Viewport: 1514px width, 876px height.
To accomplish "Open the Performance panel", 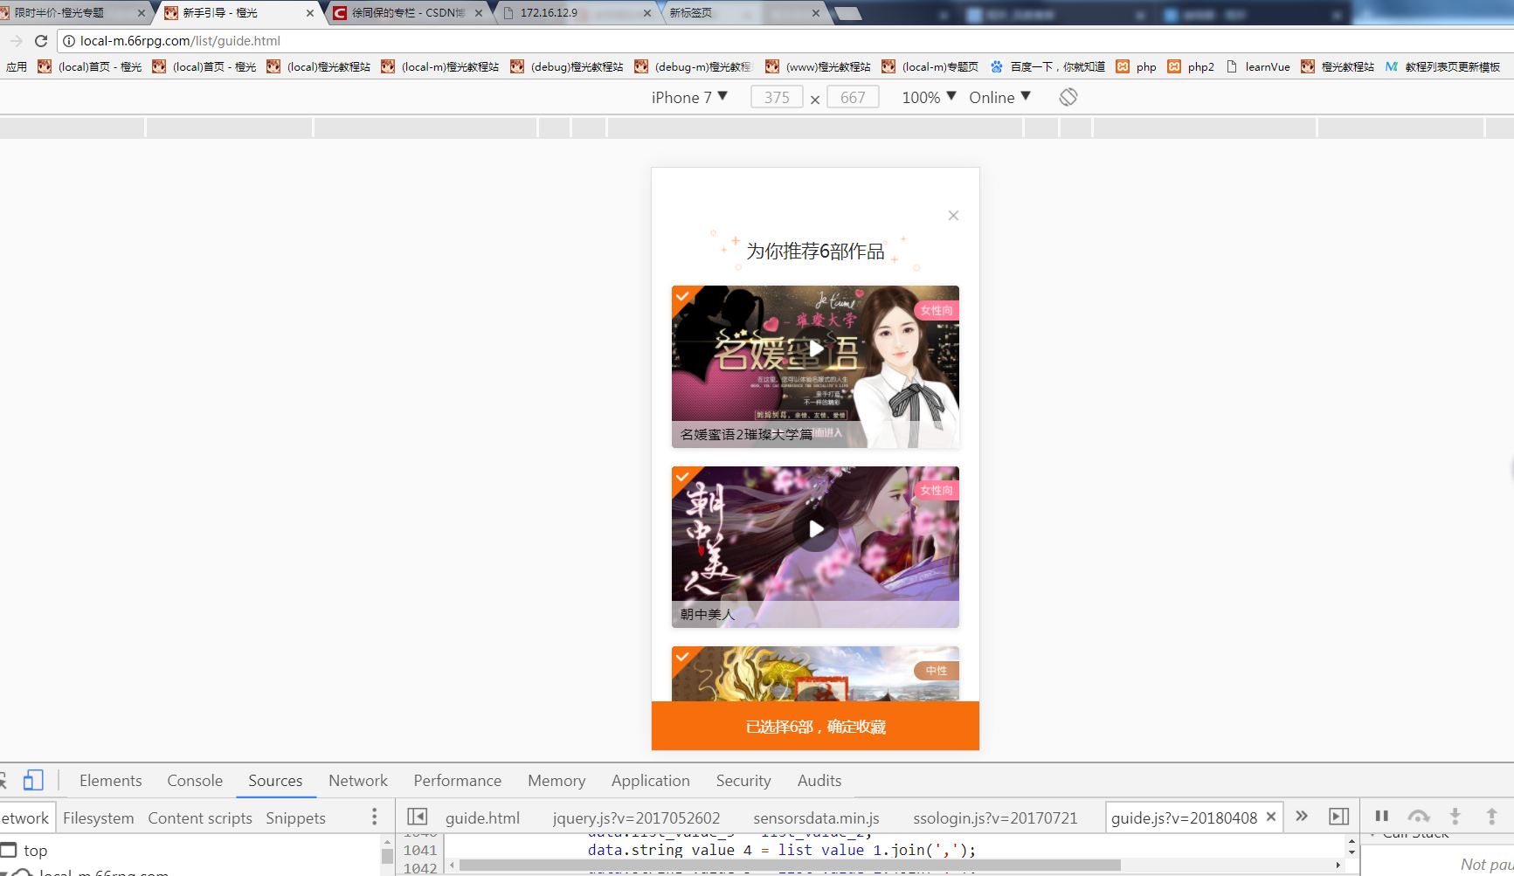I will [x=458, y=780].
